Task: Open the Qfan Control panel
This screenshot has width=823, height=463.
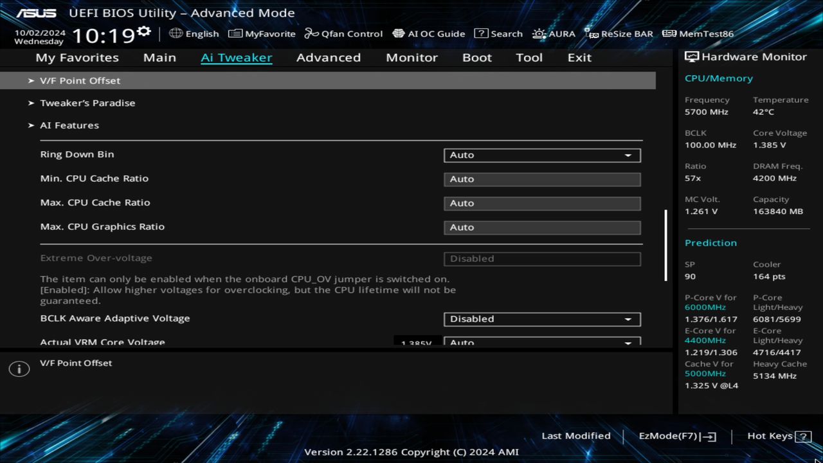Action: coord(343,33)
